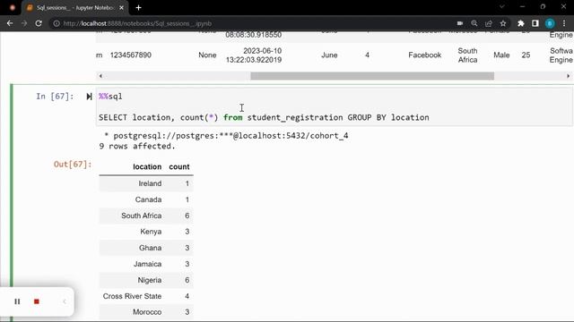
Task: Pause the screen recording
Action: (x=17, y=301)
